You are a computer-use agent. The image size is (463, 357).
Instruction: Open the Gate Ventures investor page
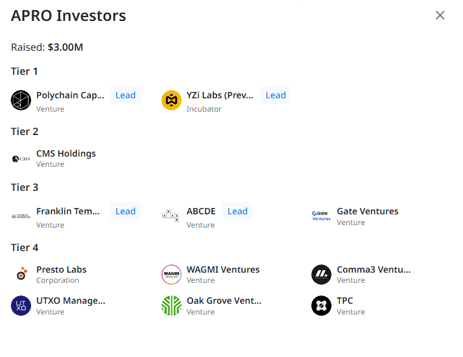368,211
